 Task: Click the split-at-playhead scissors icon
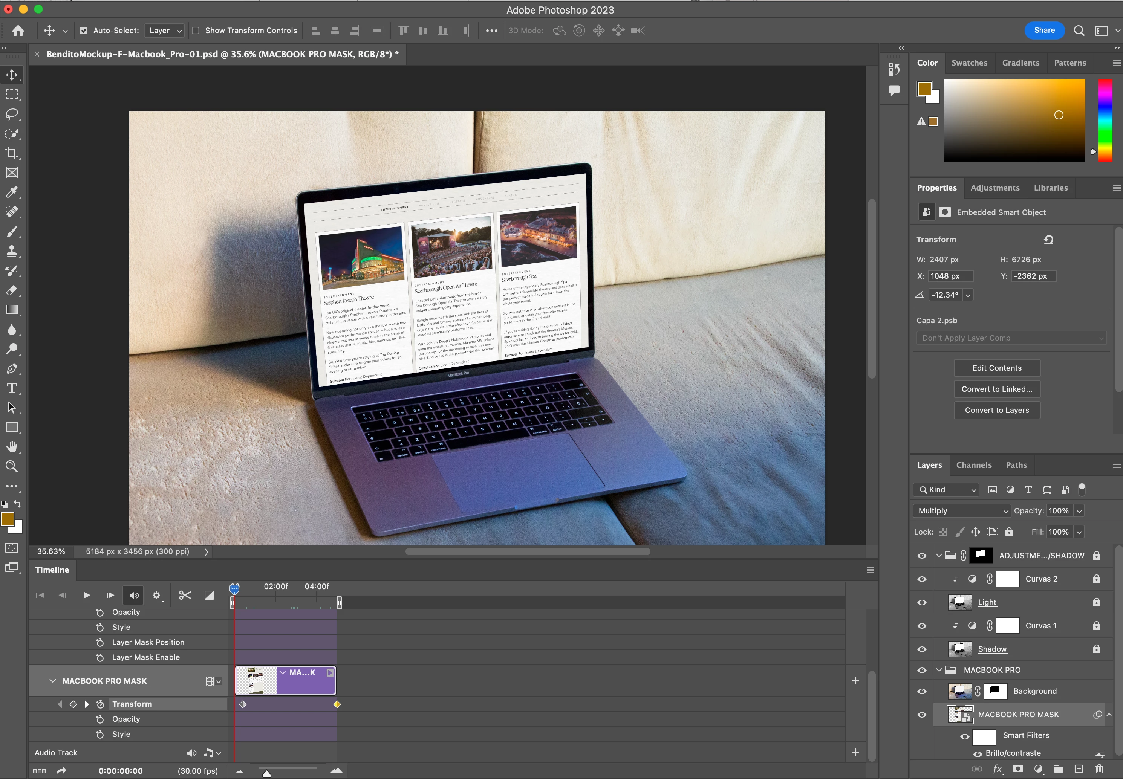coord(185,595)
